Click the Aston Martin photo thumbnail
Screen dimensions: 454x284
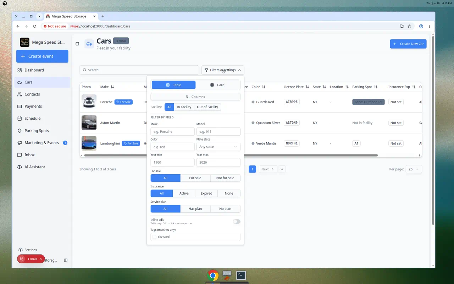coord(89,123)
